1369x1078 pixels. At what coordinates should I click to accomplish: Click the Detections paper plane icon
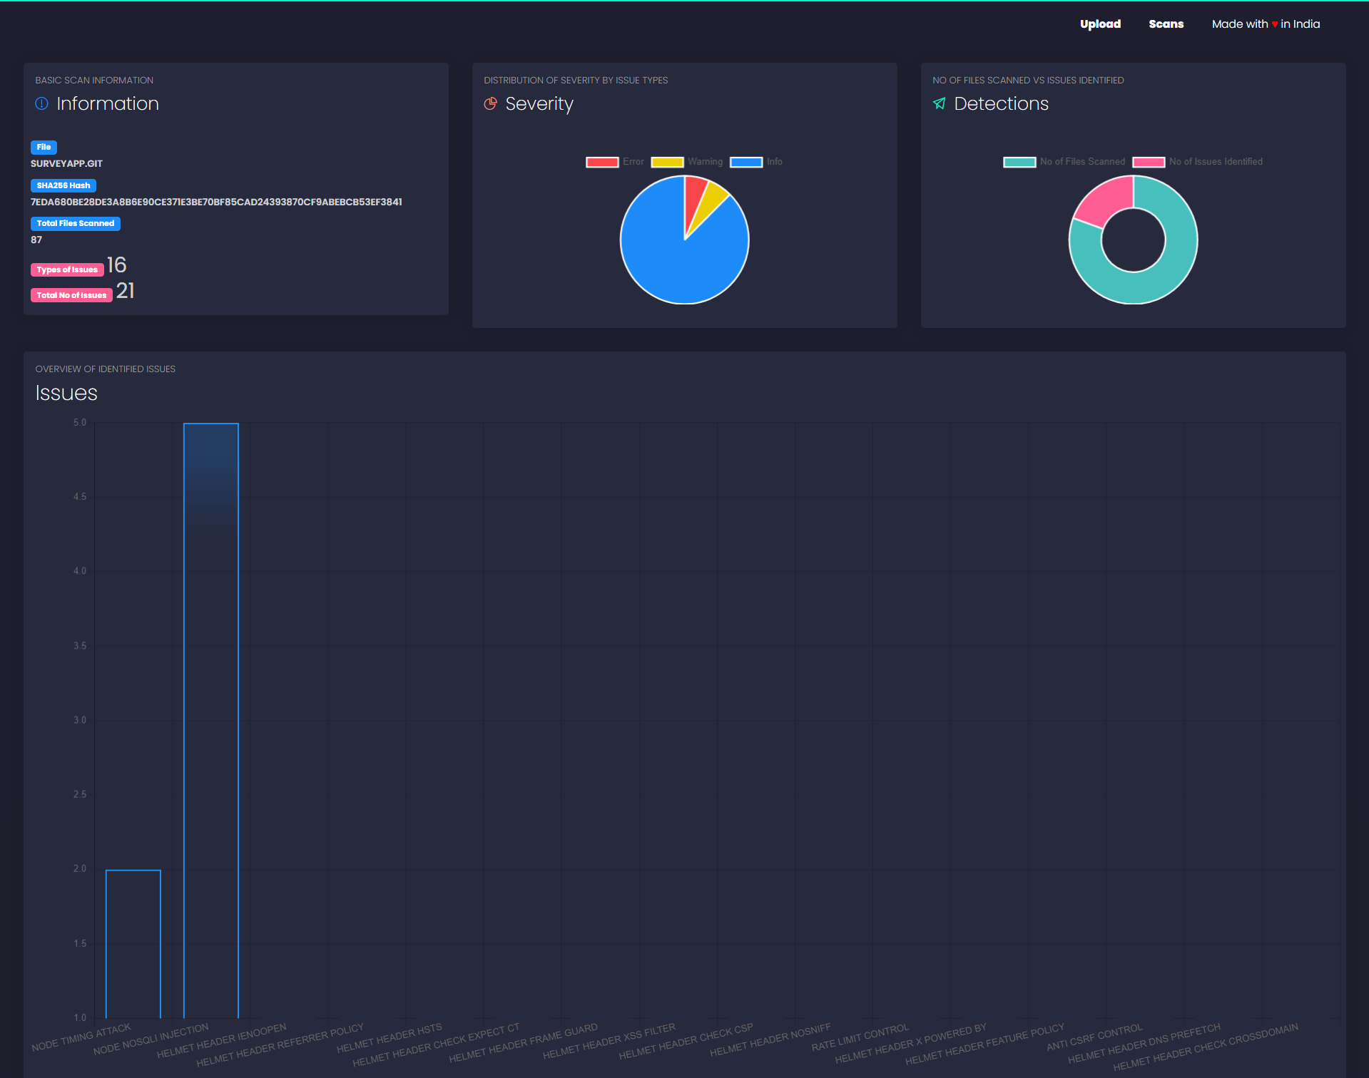(939, 104)
